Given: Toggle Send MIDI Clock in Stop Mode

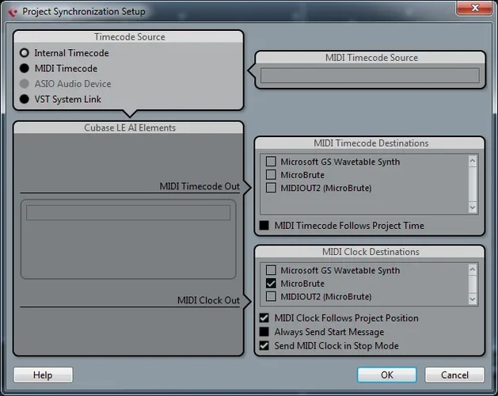Looking at the screenshot, I should click(264, 345).
